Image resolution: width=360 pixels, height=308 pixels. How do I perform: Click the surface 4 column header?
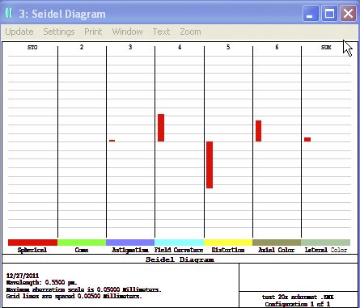point(180,47)
